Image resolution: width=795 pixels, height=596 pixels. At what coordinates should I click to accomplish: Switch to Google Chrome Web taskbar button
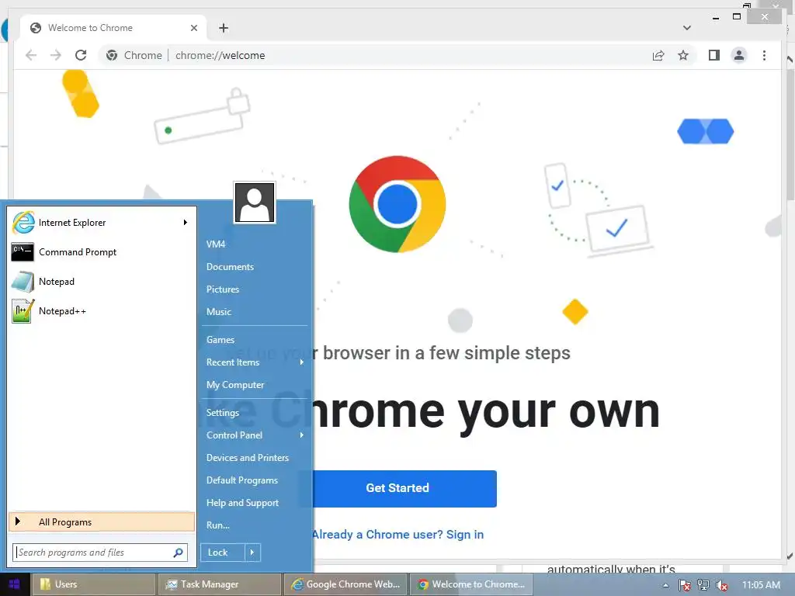click(345, 584)
